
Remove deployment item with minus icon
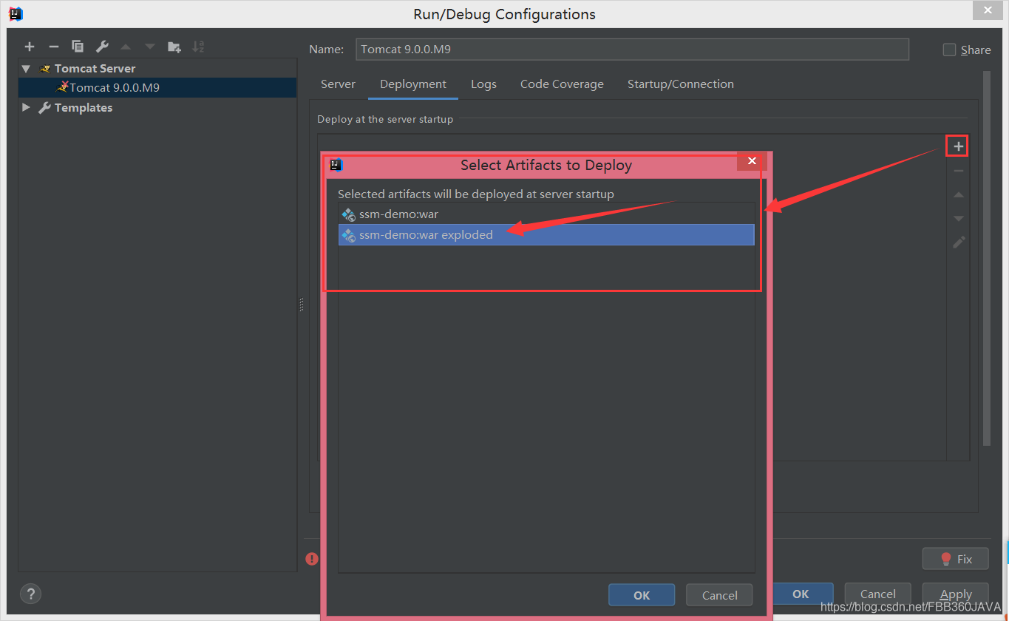click(x=959, y=171)
